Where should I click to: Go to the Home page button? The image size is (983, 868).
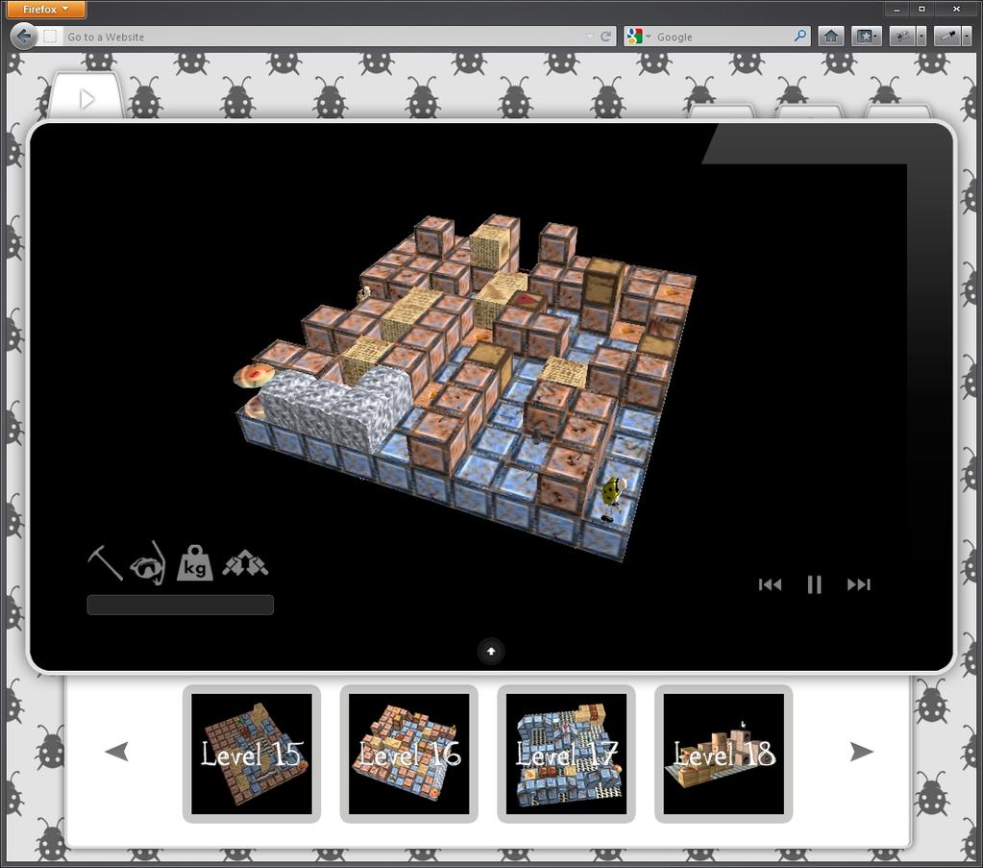[x=830, y=37]
